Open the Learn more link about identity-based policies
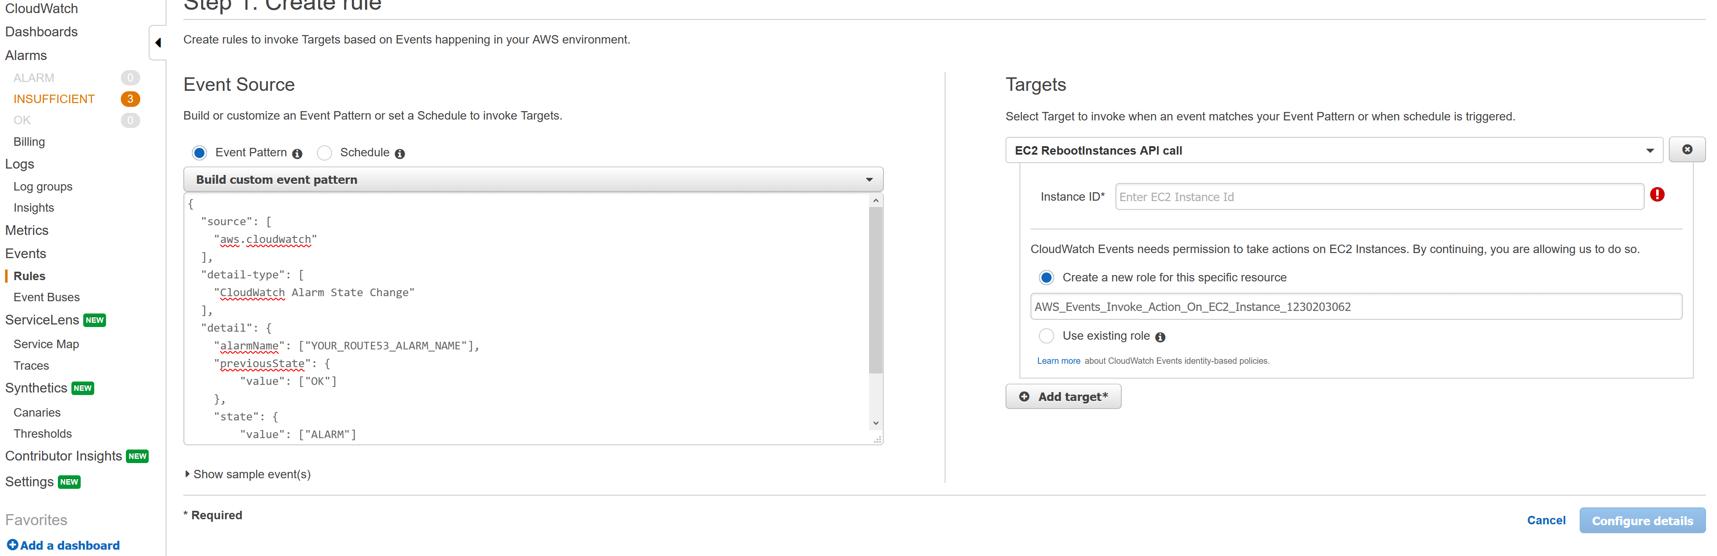Screen dimensions: 1717x556 click(x=1058, y=361)
